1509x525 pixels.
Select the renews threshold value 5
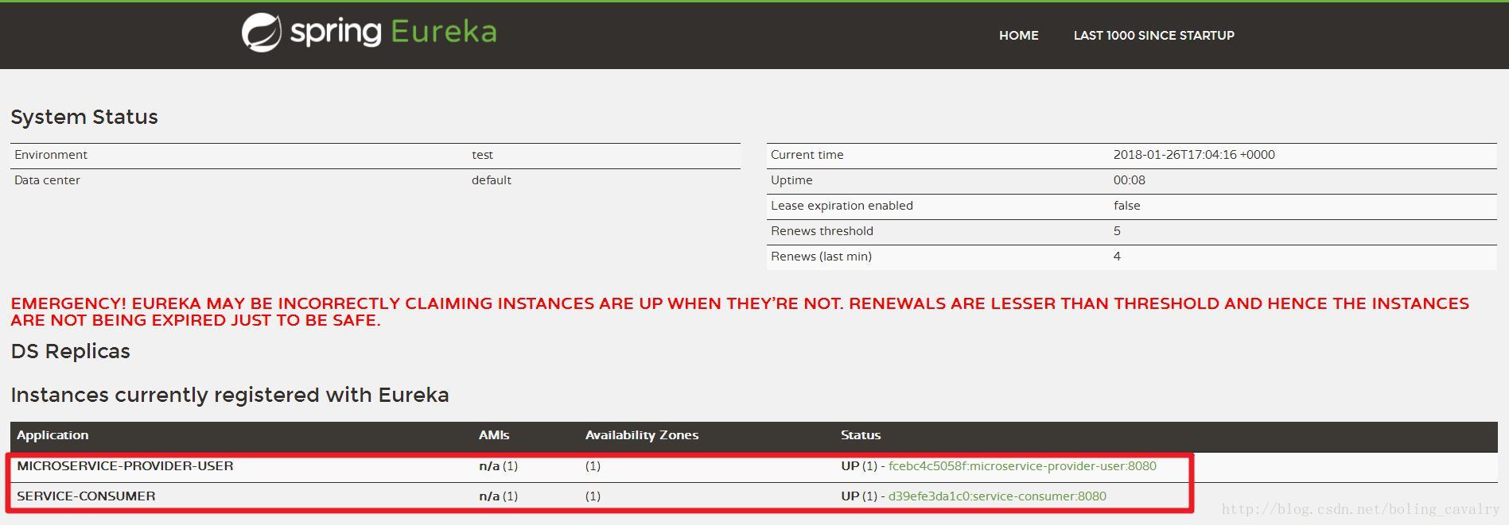pos(1117,231)
